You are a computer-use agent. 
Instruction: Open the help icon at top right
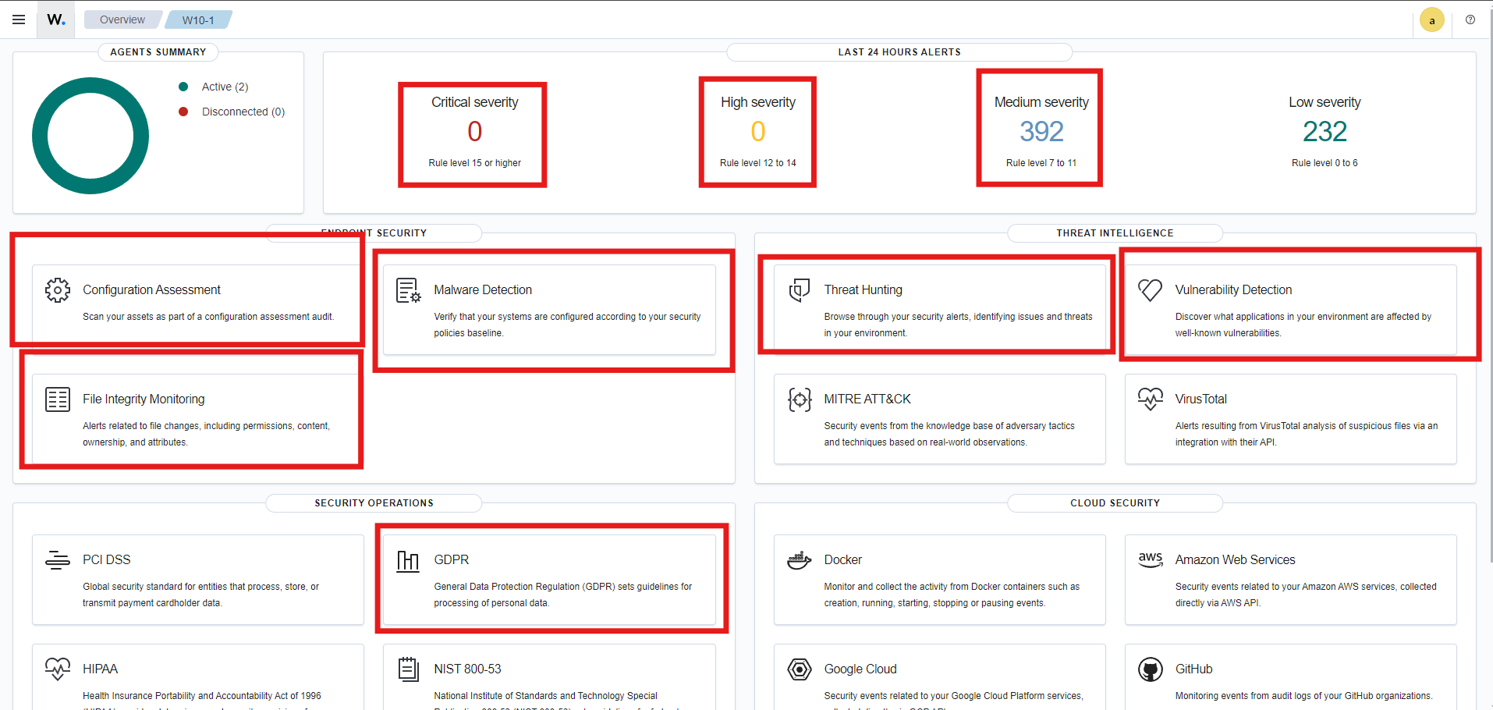coord(1470,20)
